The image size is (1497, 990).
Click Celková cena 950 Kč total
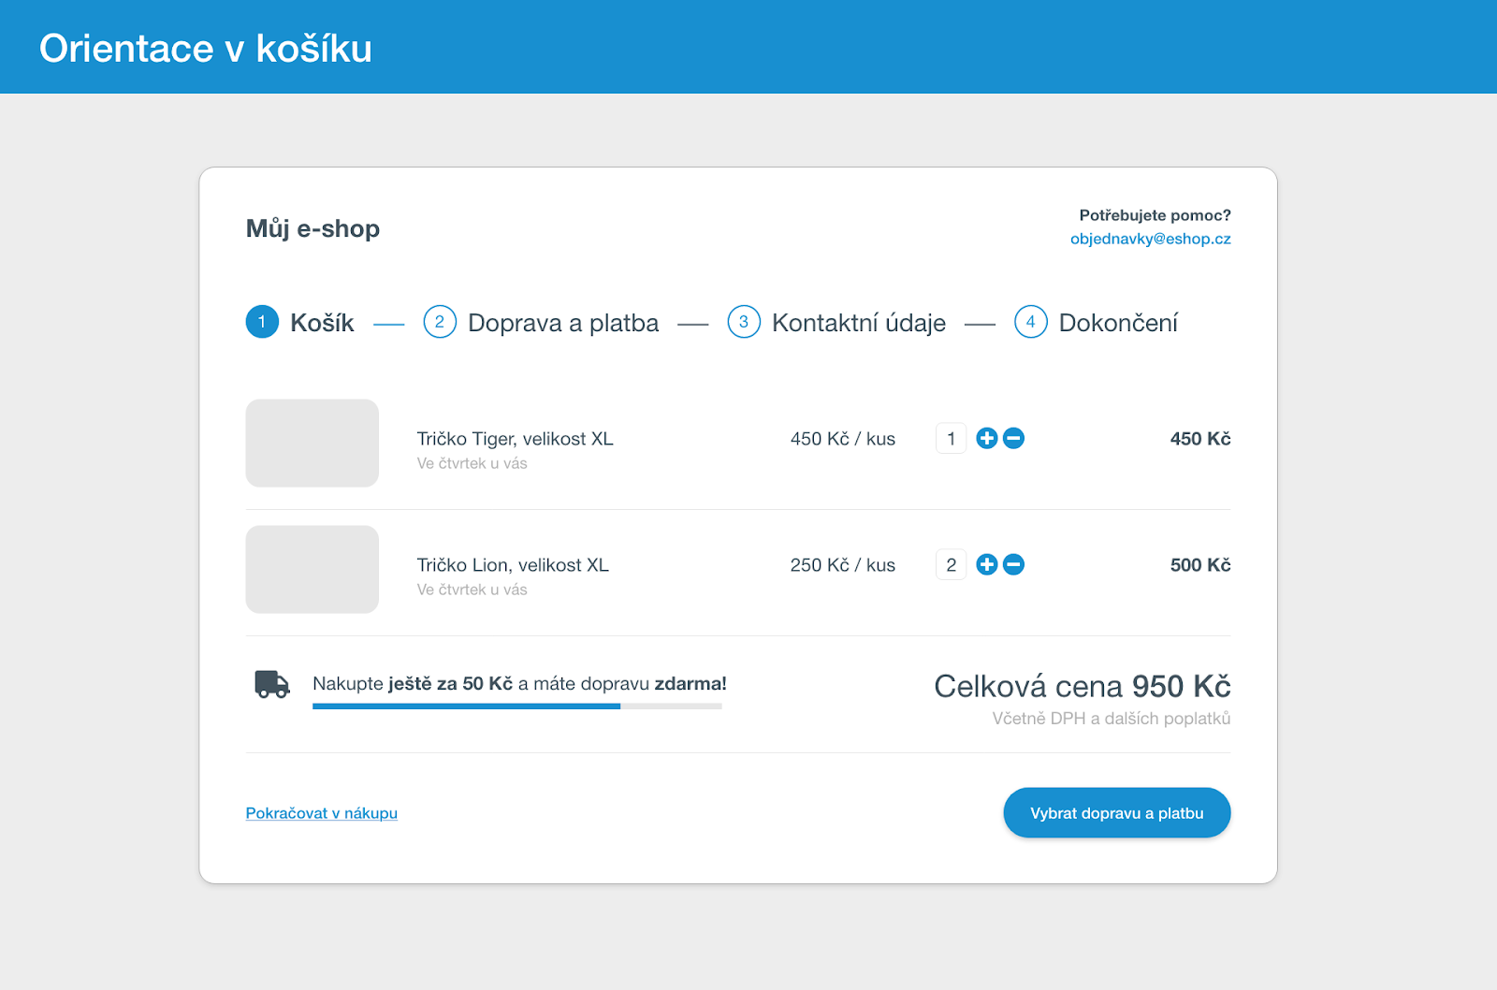pos(1083,687)
